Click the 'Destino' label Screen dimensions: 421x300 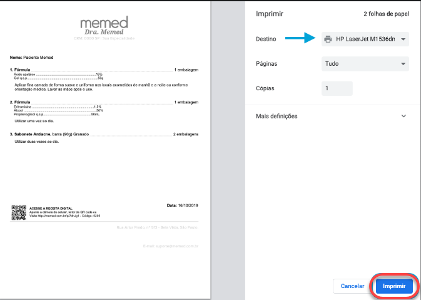point(266,39)
